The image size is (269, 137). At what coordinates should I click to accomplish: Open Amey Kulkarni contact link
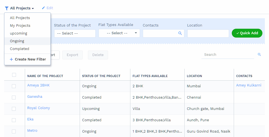(x=249, y=85)
